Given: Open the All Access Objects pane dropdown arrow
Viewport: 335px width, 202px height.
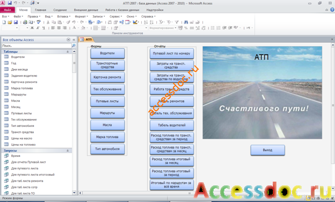Looking at the screenshot, I should pos(68,40).
